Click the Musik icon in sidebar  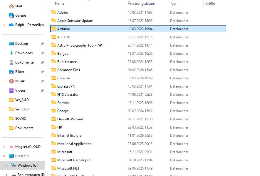[x=11, y=81]
